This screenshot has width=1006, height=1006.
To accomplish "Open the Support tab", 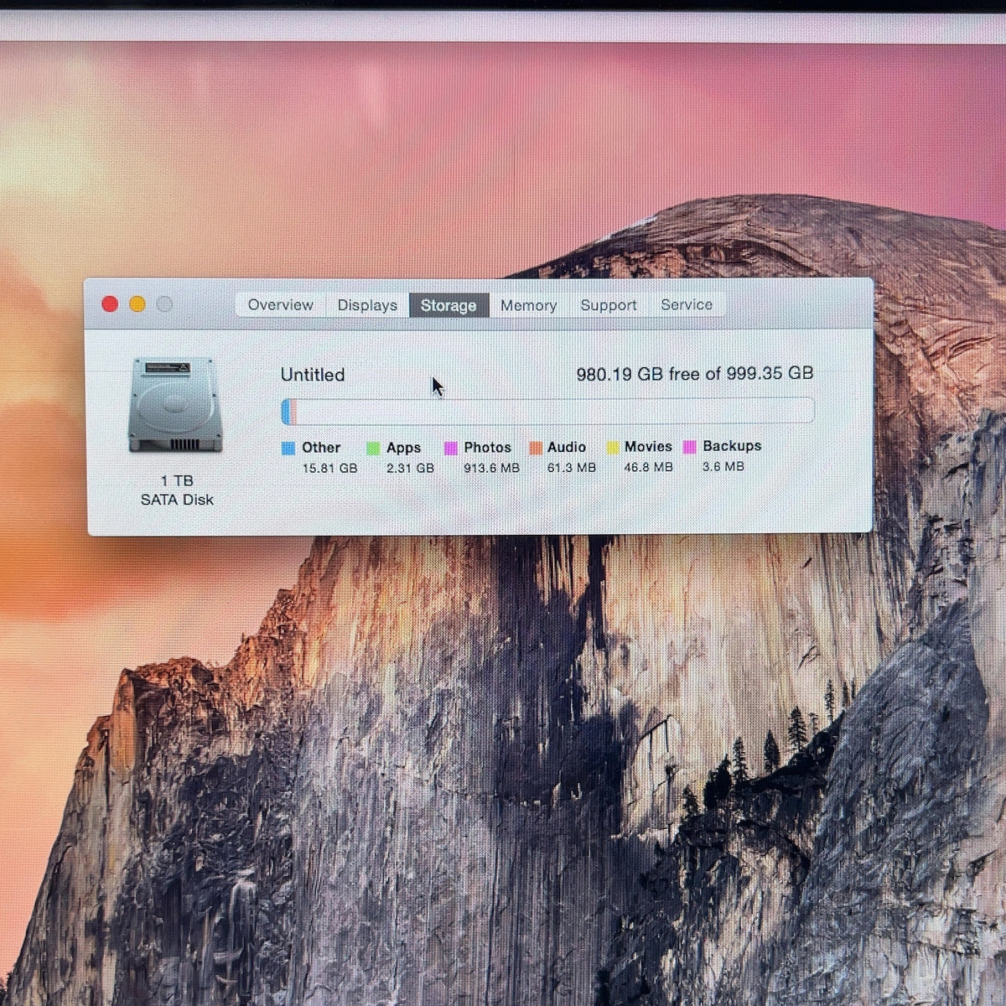I will point(609,305).
